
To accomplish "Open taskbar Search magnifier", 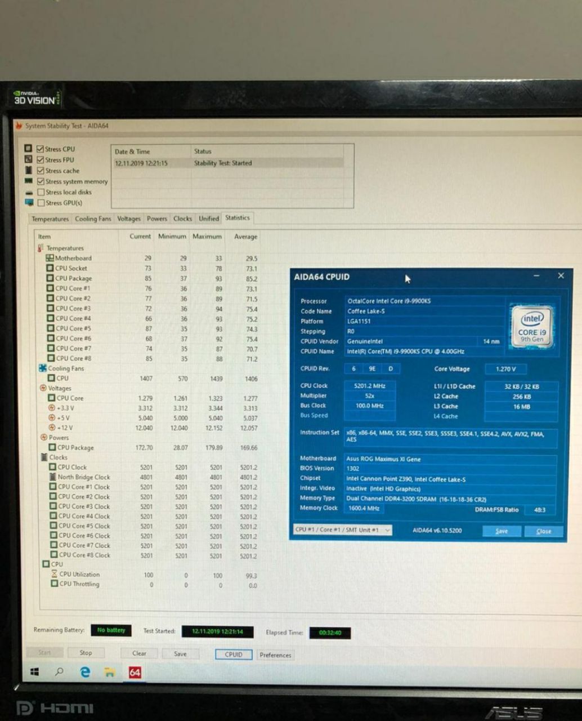I will [59, 671].
